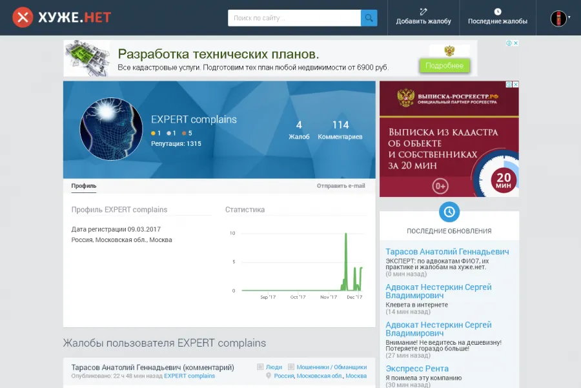Click the Дата регистрации 09.03.2017 text

click(116, 229)
